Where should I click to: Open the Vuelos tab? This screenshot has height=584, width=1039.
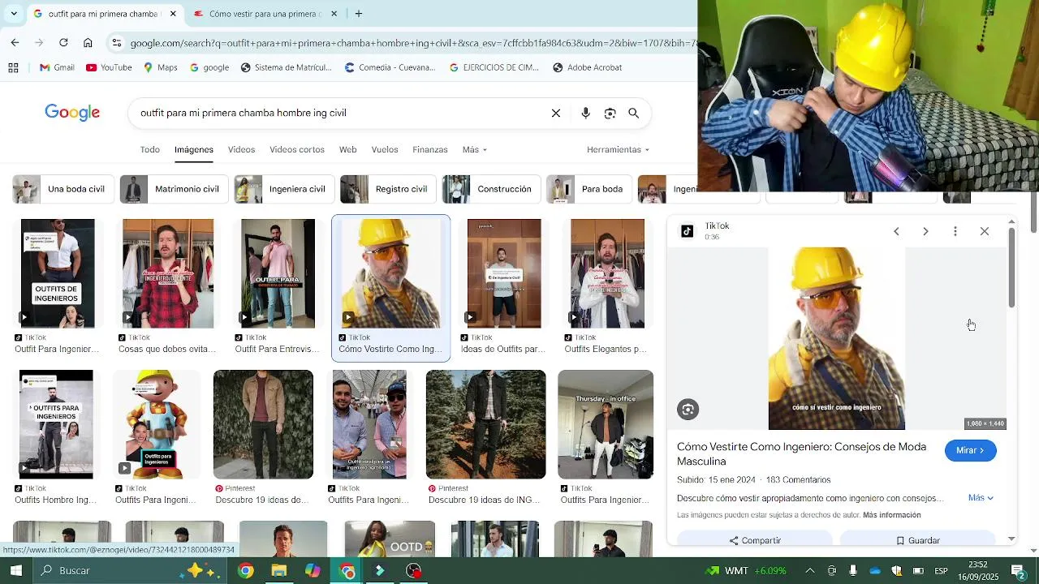pos(385,149)
